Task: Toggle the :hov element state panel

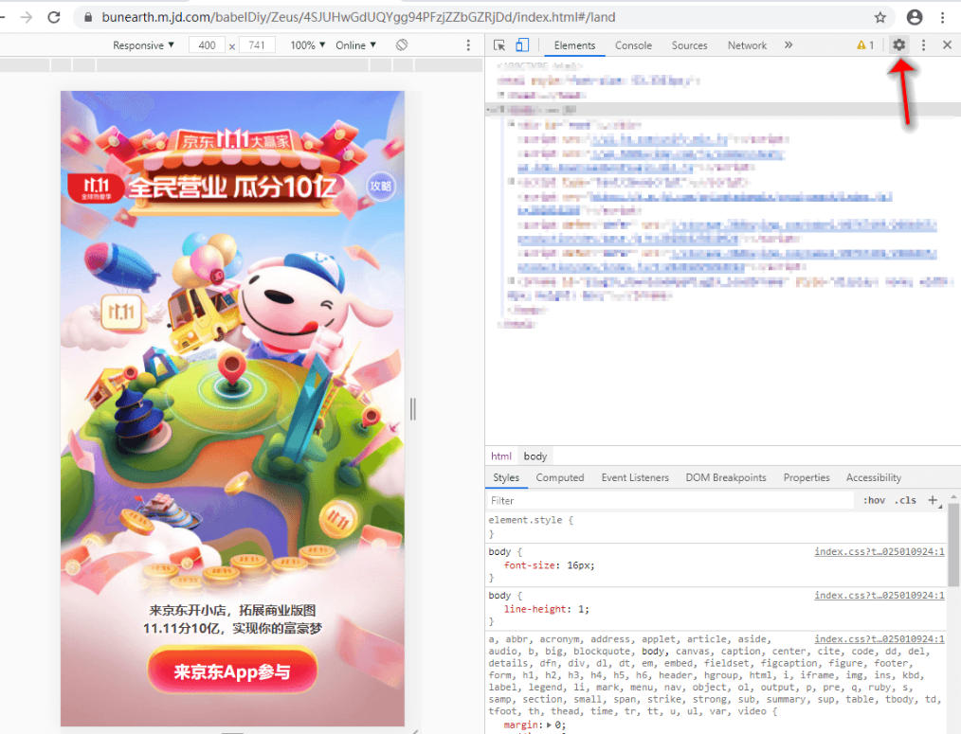Action: (874, 501)
